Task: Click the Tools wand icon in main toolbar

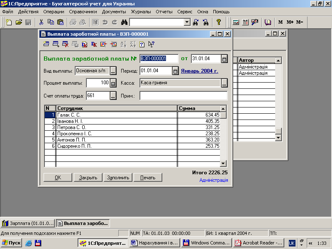Action: (255, 22)
